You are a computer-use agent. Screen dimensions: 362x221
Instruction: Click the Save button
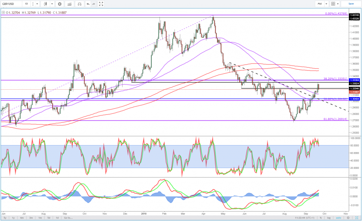[351, 4]
